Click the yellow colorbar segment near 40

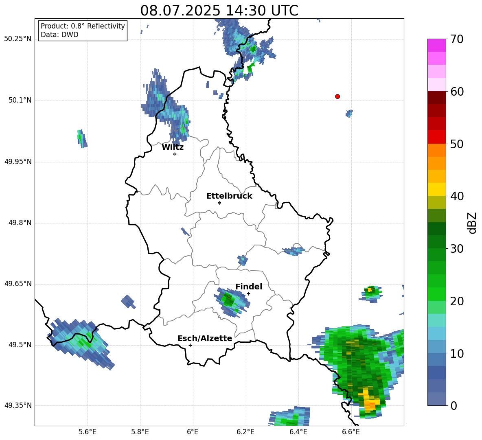point(437,190)
